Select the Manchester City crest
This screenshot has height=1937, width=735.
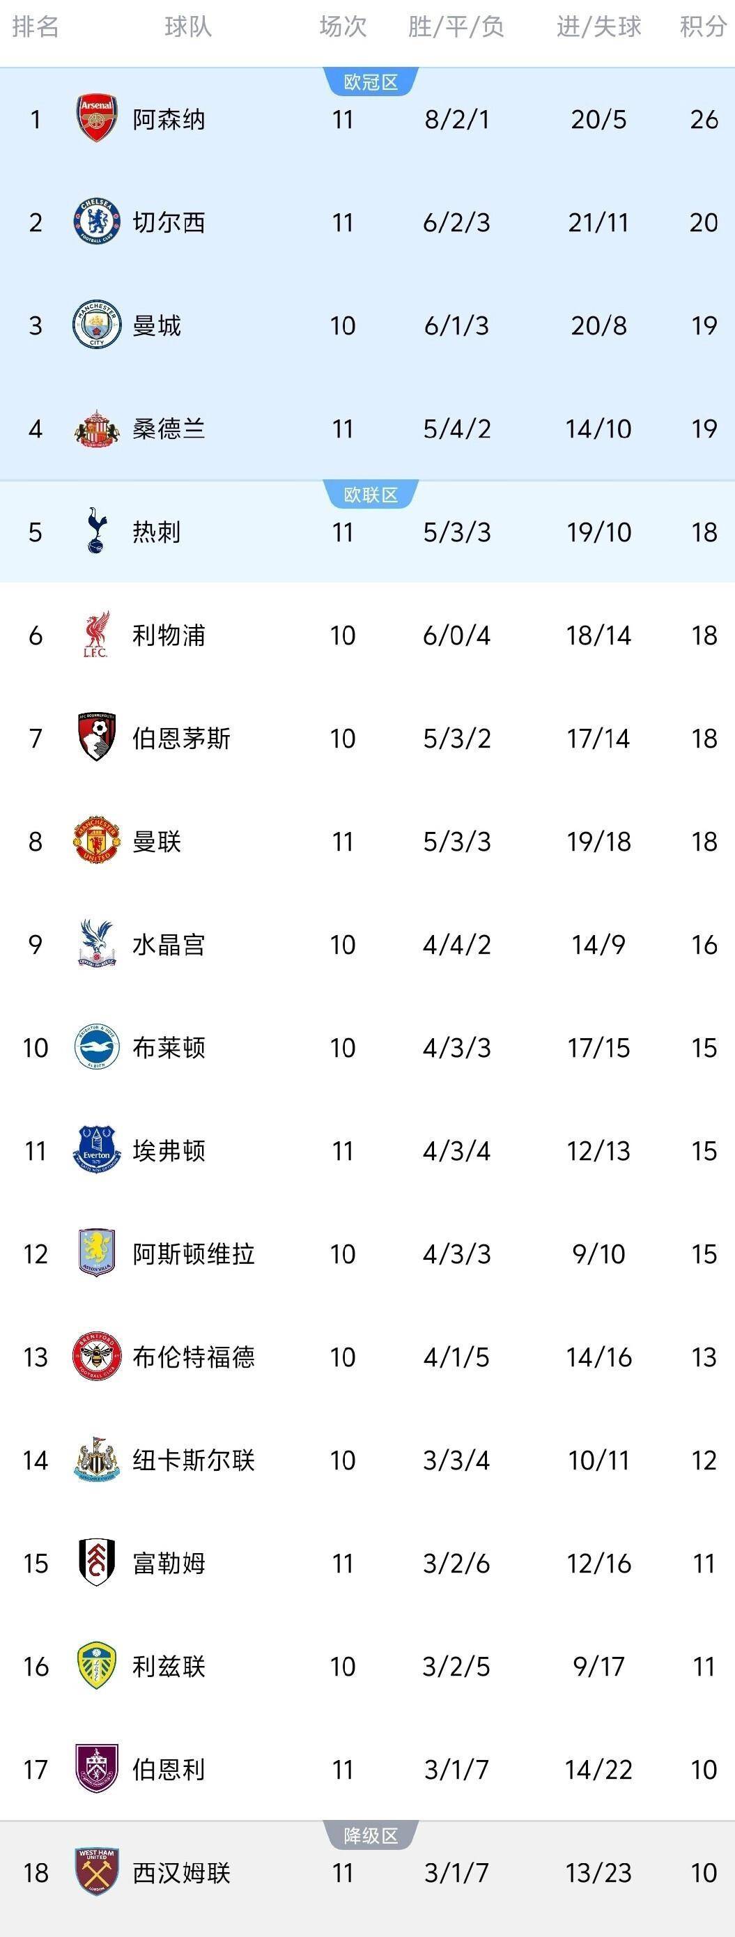click(x=96, y=325)
